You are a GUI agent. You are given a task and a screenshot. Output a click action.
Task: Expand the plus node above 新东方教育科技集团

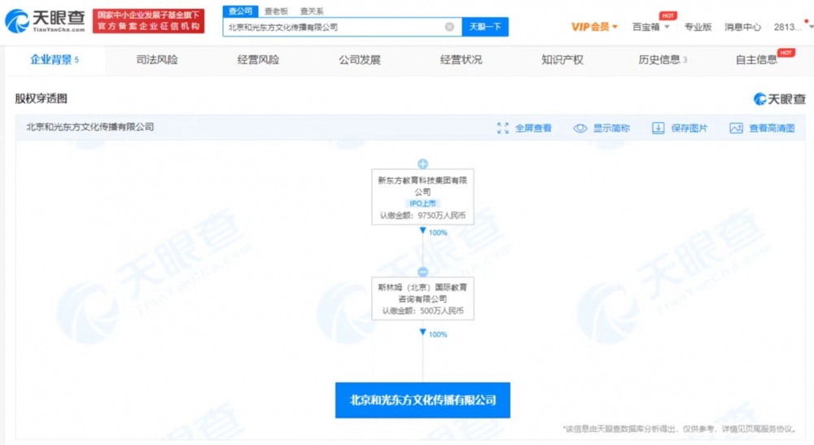pos(422,164)
